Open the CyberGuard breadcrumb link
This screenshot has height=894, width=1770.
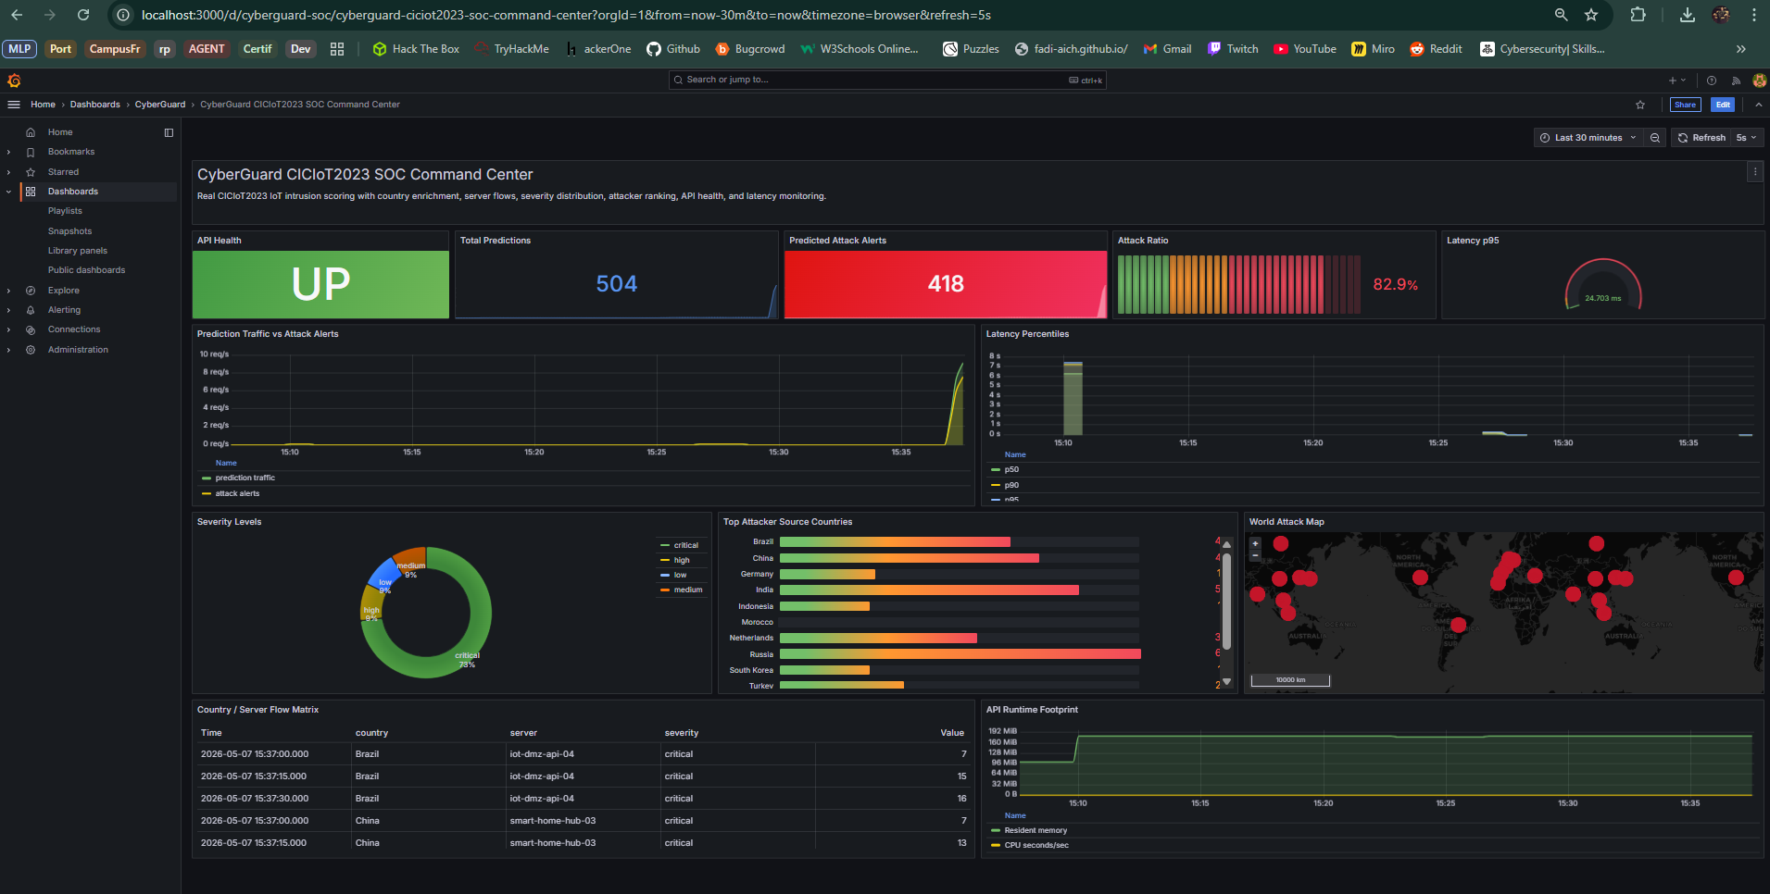(160, 105)
